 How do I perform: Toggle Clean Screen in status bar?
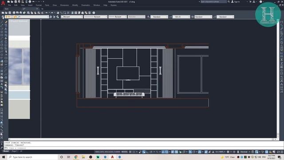(x=278, y=152)
